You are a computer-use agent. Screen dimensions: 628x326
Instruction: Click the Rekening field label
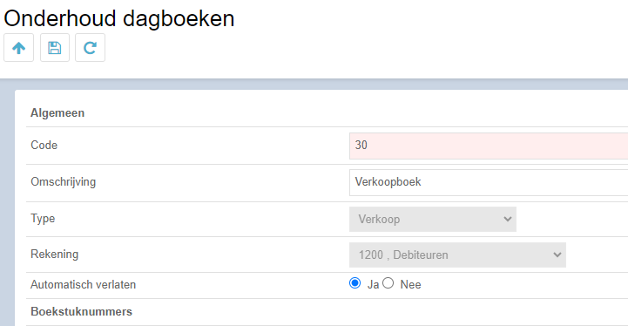(55, 255)
